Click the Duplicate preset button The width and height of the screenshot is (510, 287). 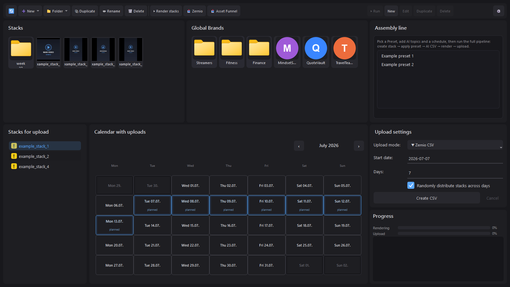pyautogui.click(x=424, y=11)
